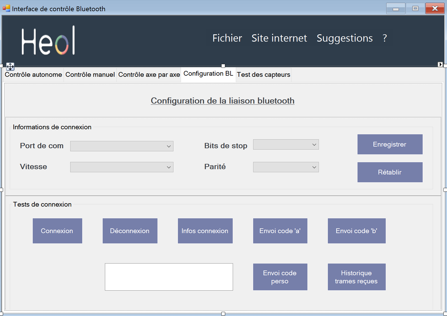The height and width of the screenshot is (316, 447).
Task: Click the Déconnexion button
Action: pyautogui.click(x=130, y=231)
